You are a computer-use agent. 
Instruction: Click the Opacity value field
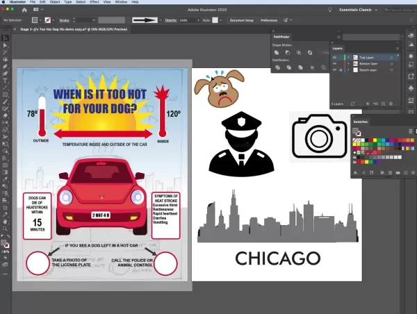click(x=184, y=21)
